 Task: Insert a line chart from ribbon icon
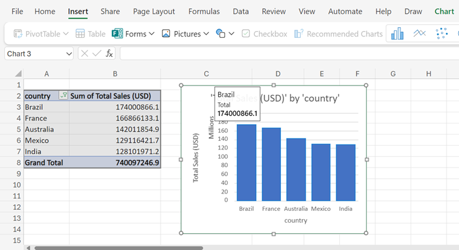pos(420,33)
